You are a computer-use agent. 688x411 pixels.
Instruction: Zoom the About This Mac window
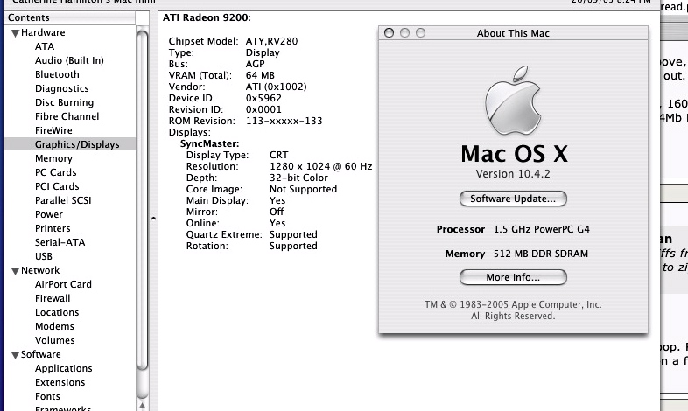coord(420,33)
